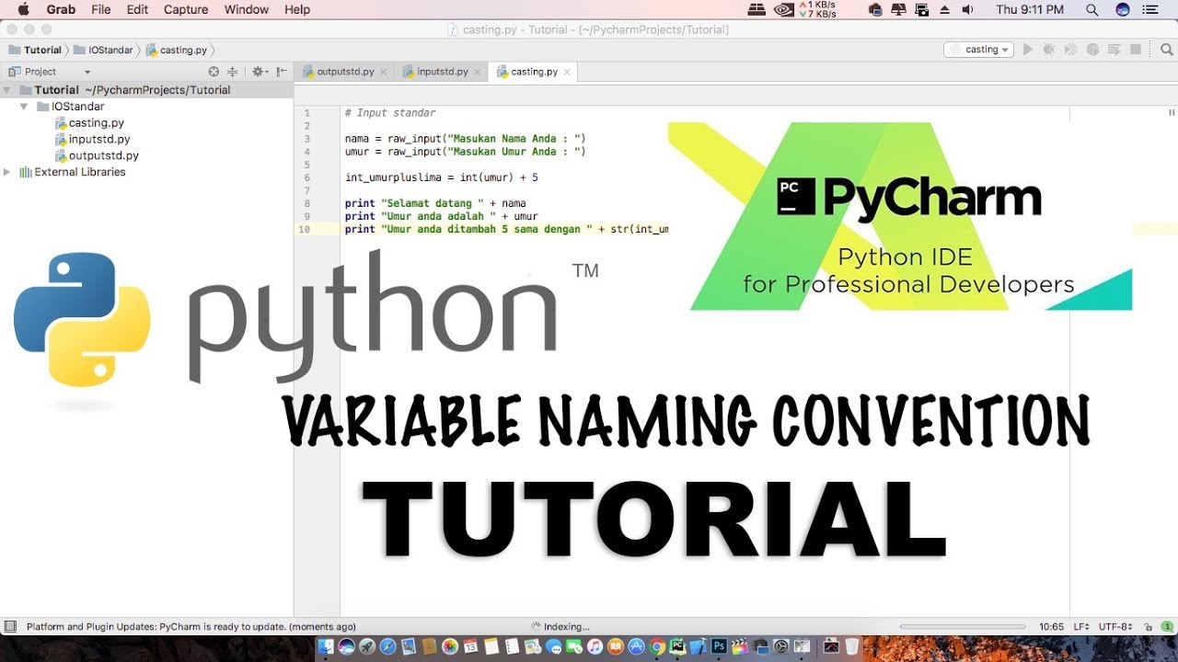Open the Window menu
Image resolution: width=1178 pixels, height=662 pixels.
coord(247,9)
